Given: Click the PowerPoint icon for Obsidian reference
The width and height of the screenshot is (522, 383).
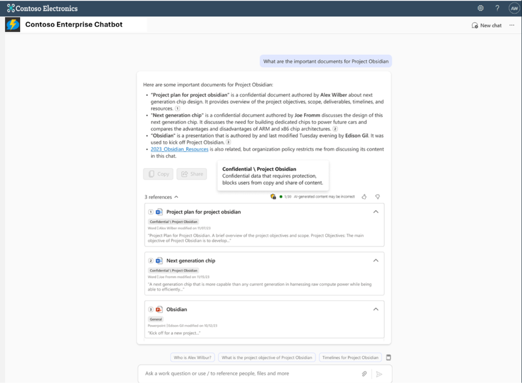Looking at the screenshot, I should (159, 309).
